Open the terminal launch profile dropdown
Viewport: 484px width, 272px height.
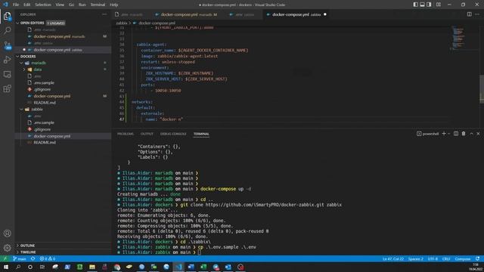click(x=449, y=134)
